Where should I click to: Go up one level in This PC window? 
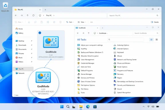coord(27,15)
